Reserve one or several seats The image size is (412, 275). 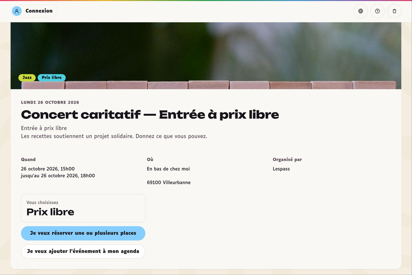tap(83, 233)
